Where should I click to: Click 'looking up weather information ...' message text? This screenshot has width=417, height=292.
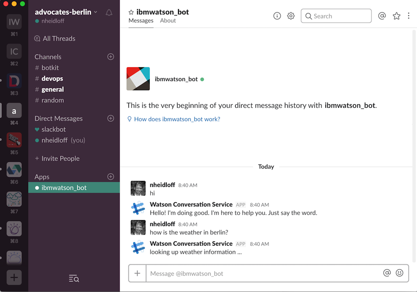click(196, 252)
